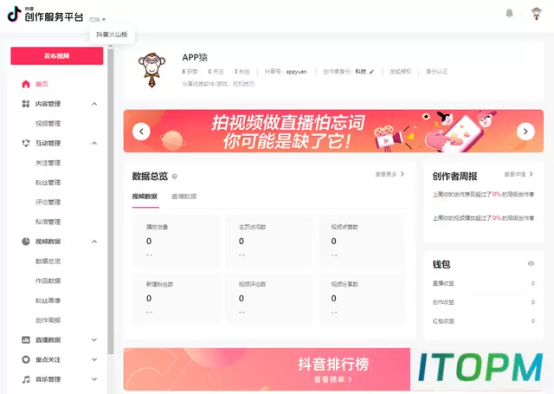This screenshot has height=394, width=554.
Task: Click the appyuan Douyin ID text
Action: [296, 72]
